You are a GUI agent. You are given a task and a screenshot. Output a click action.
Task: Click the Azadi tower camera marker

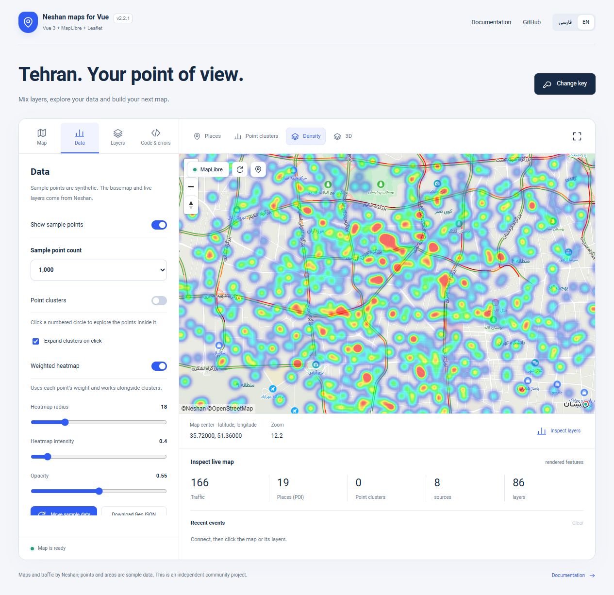tap(316, 364)
